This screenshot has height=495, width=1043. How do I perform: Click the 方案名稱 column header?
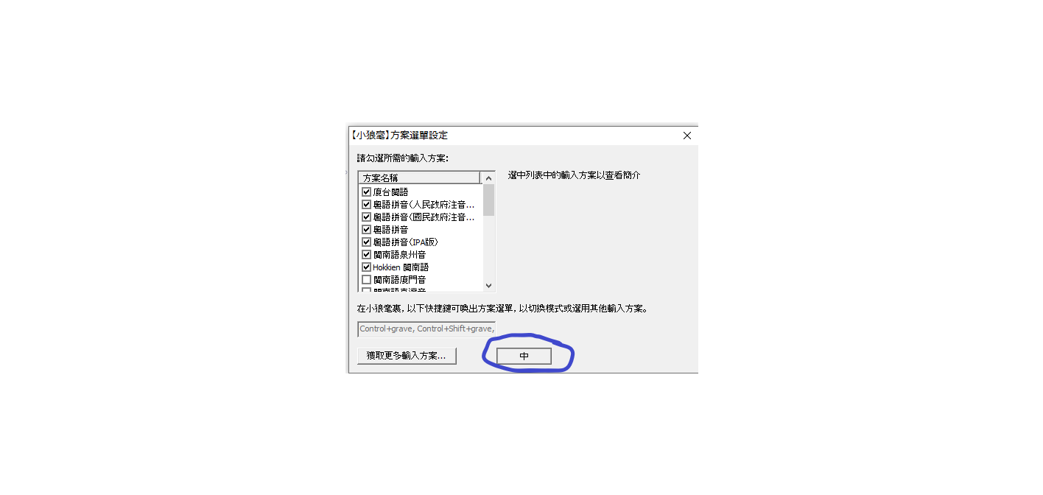tap(419, 178)
